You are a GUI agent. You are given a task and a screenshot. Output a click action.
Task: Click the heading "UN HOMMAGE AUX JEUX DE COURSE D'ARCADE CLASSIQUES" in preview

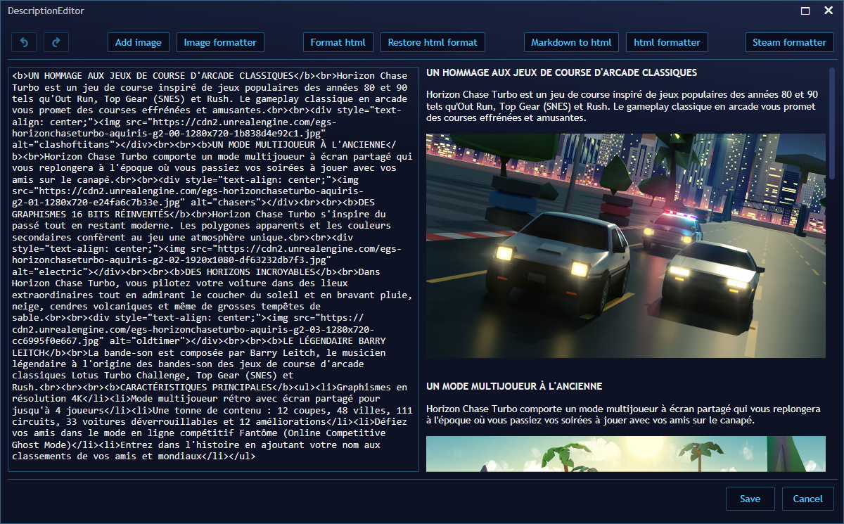562,73
